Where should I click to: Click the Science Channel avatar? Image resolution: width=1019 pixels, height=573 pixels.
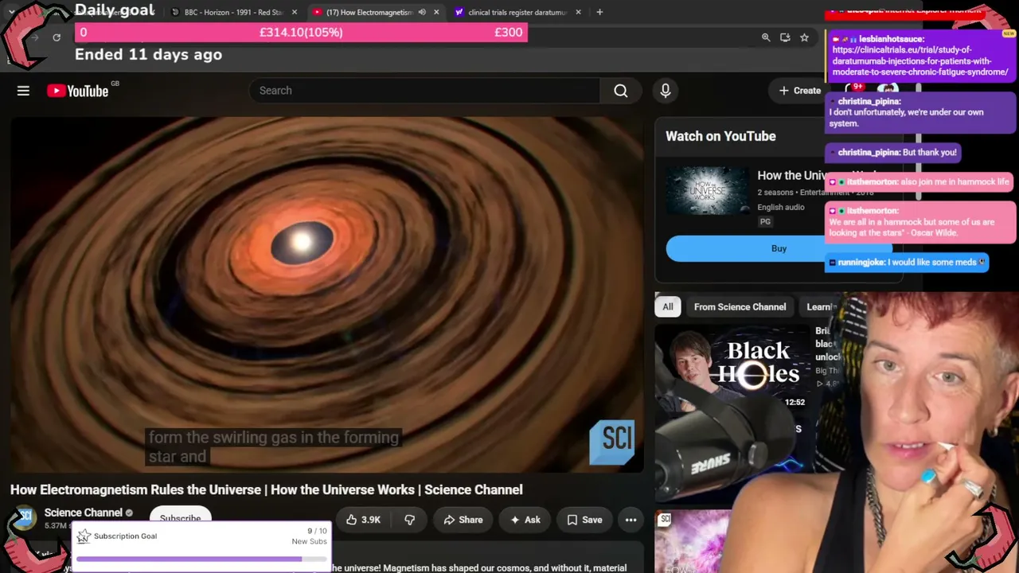pyautogui.click(x=24, y=519)
